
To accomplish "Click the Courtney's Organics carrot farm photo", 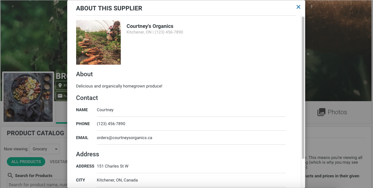I will [98, 42].
